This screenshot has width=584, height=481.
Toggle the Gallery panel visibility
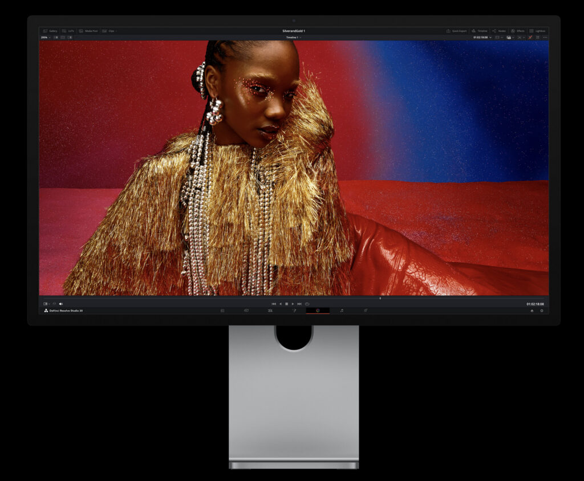click(x=51, y=31)
